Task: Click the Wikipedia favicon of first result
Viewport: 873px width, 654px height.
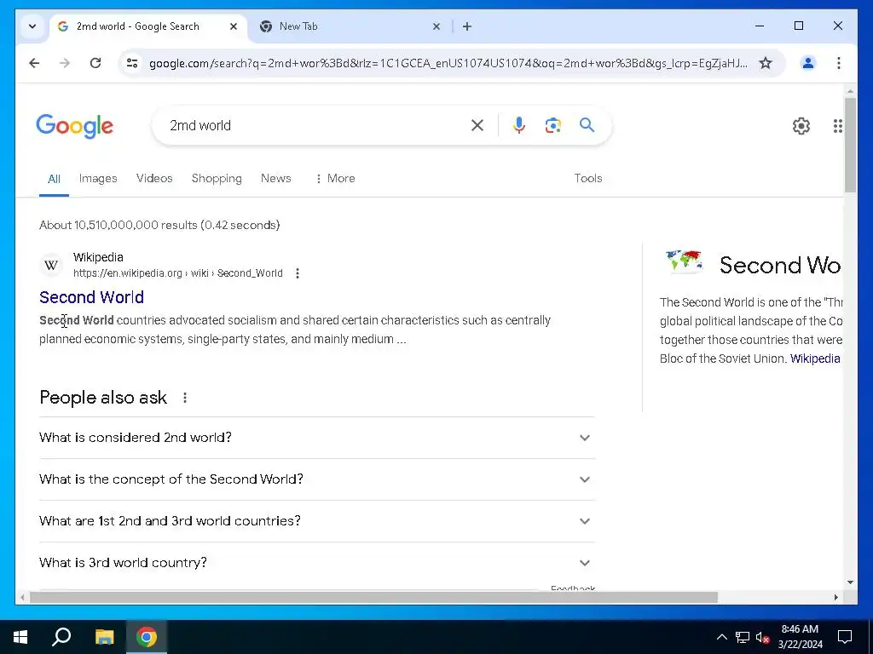Action: tap(51, 266)
